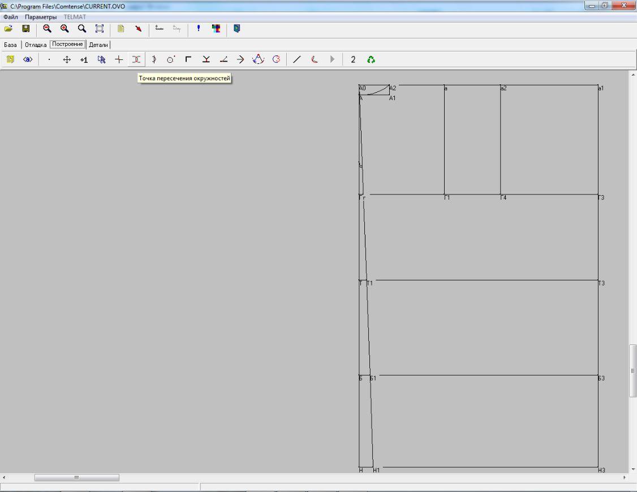This screenshot has height=492, width=637.
Task: Select the four-way crosshair arrows tool
Action: coord(67,60)
